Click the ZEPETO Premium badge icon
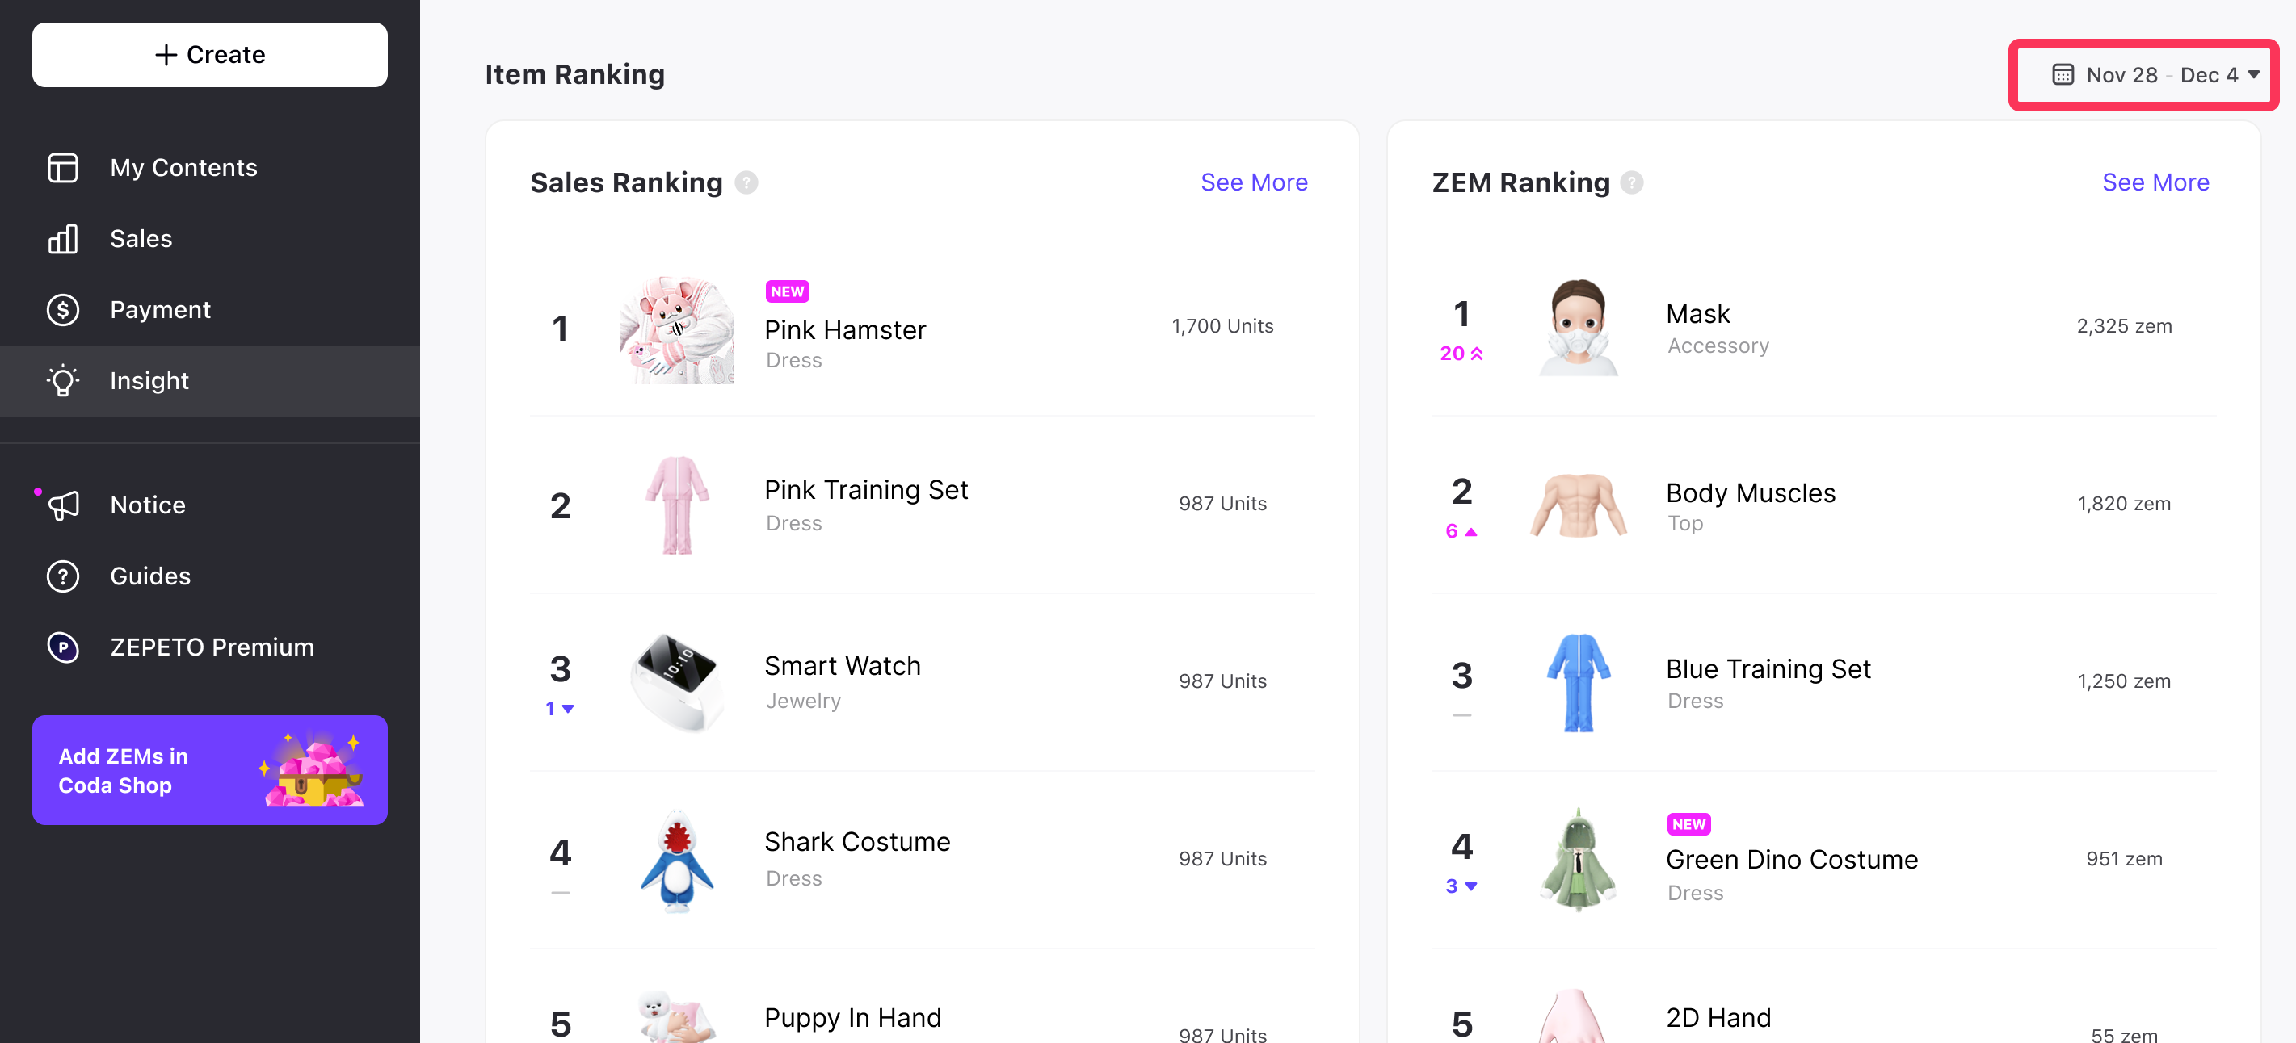Viewport: 2296px width, 1043px height. 62,647
